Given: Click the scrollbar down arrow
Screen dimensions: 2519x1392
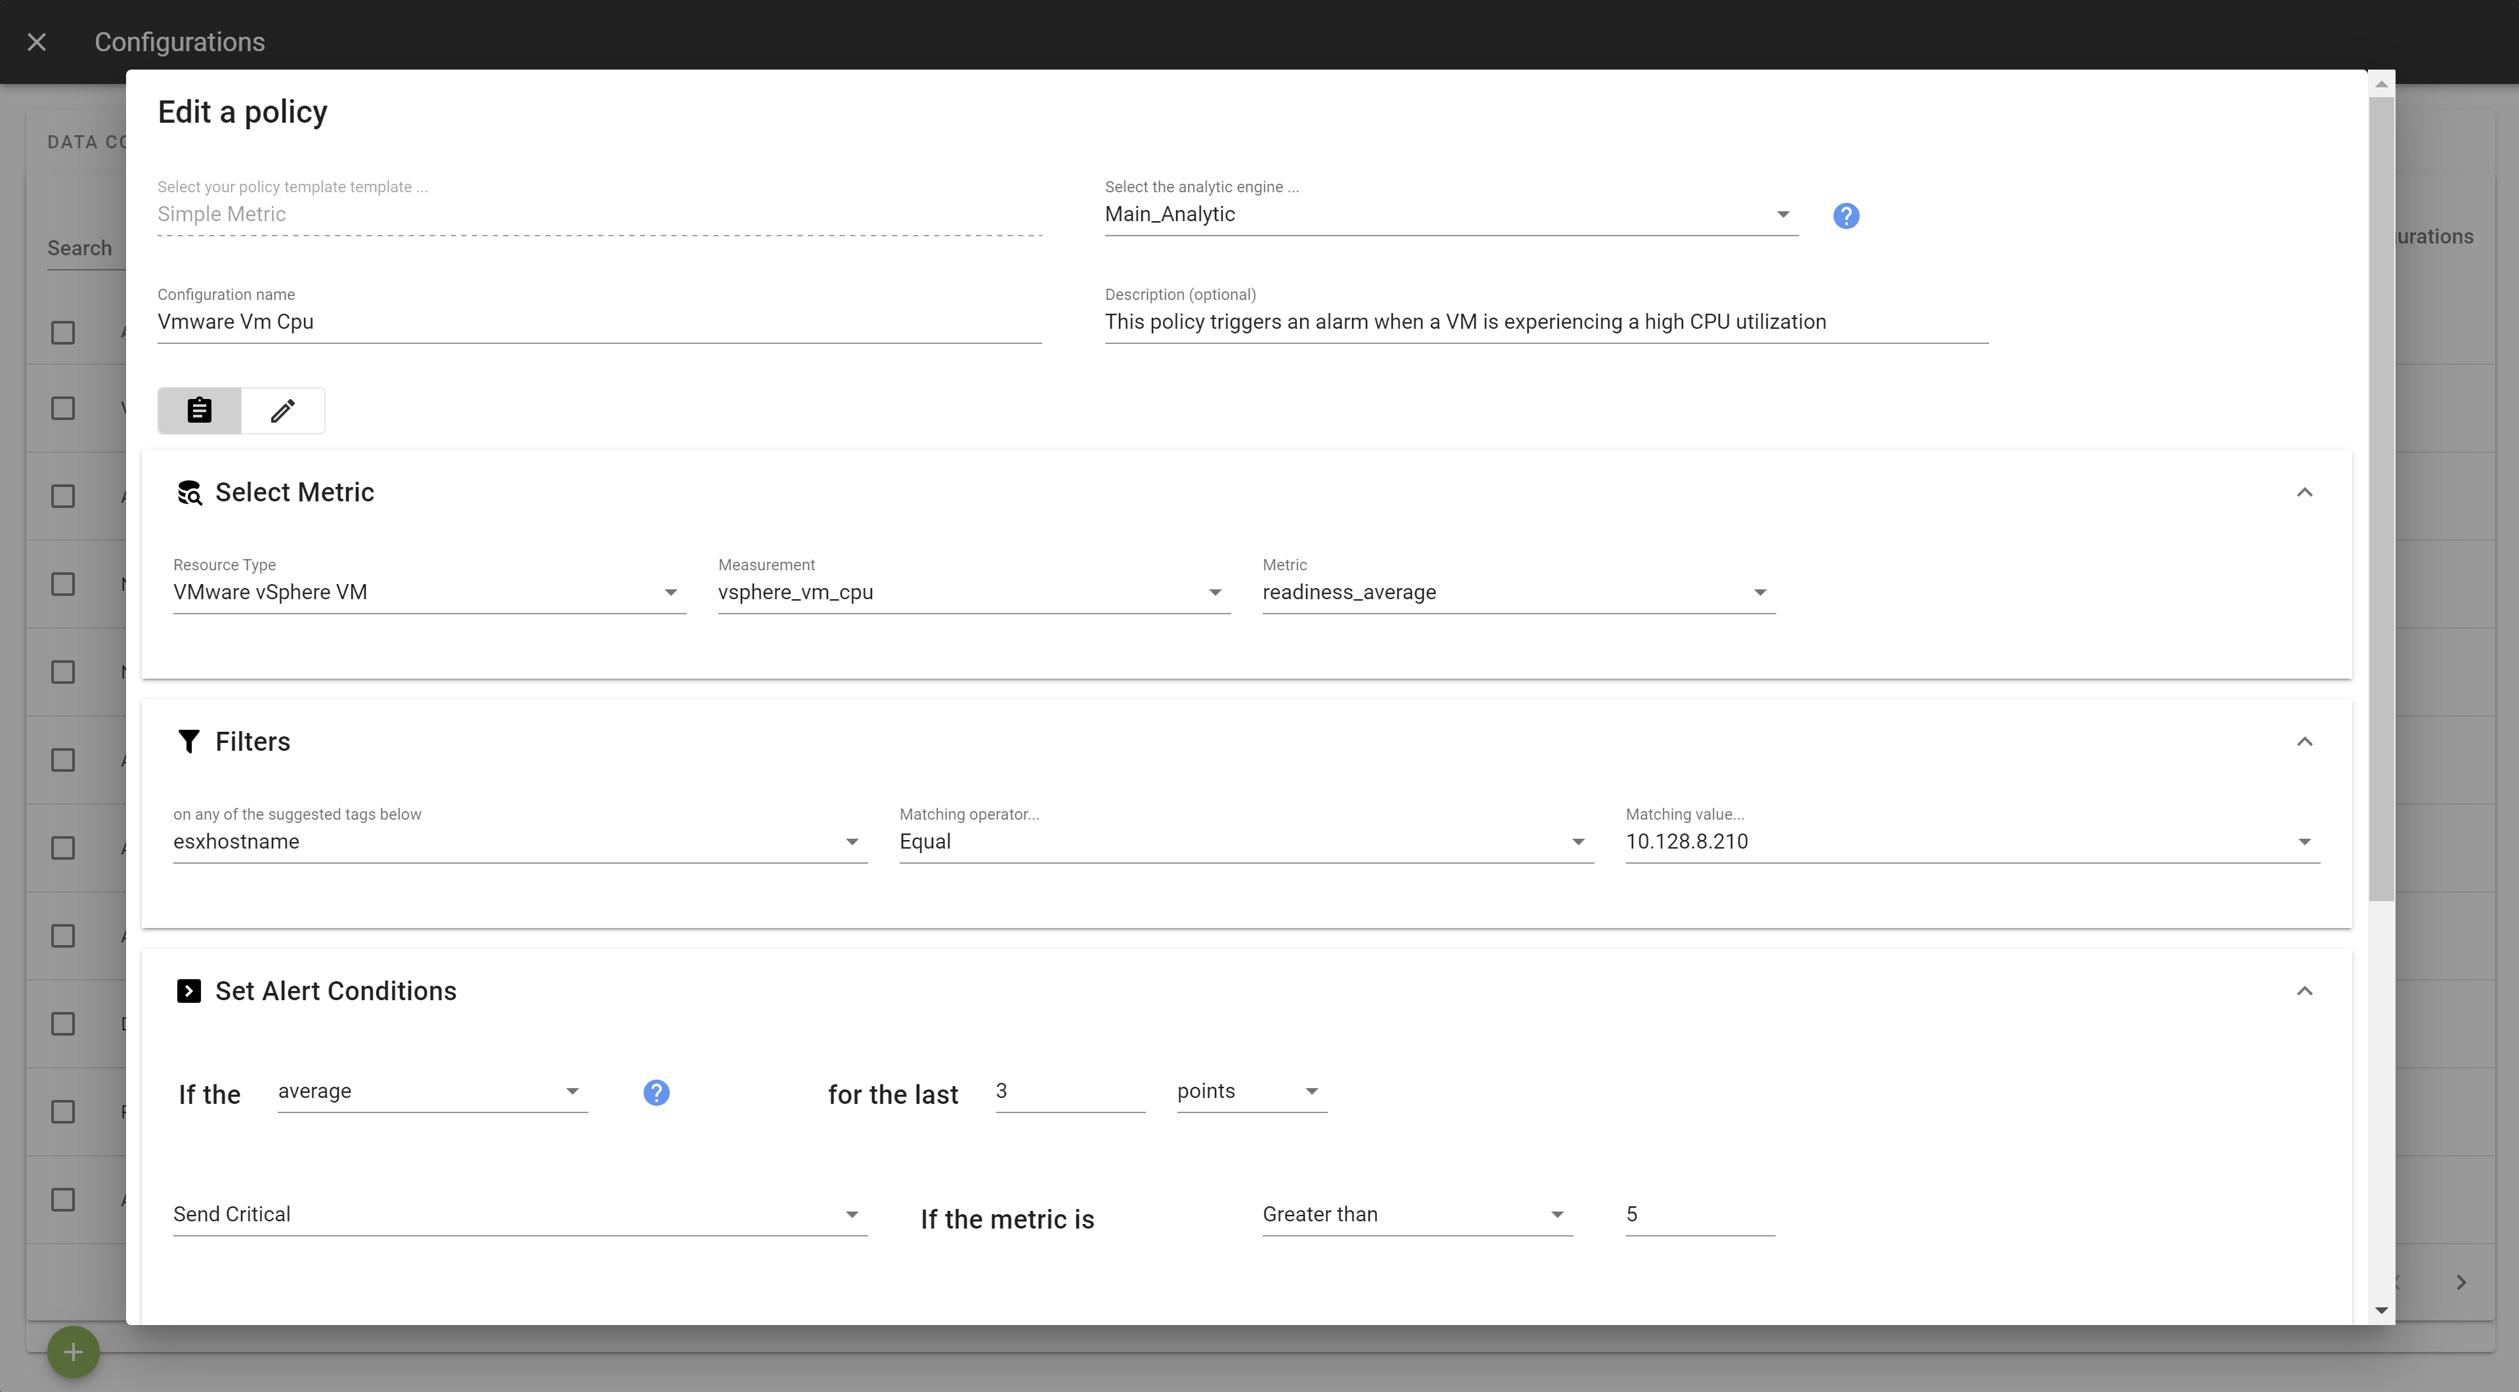Looking at the screenshot, I should pyautogui.click(x=2381, y=1310).
